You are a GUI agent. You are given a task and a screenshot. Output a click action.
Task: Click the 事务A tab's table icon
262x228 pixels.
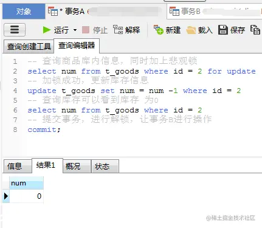(x=53, y=11)
